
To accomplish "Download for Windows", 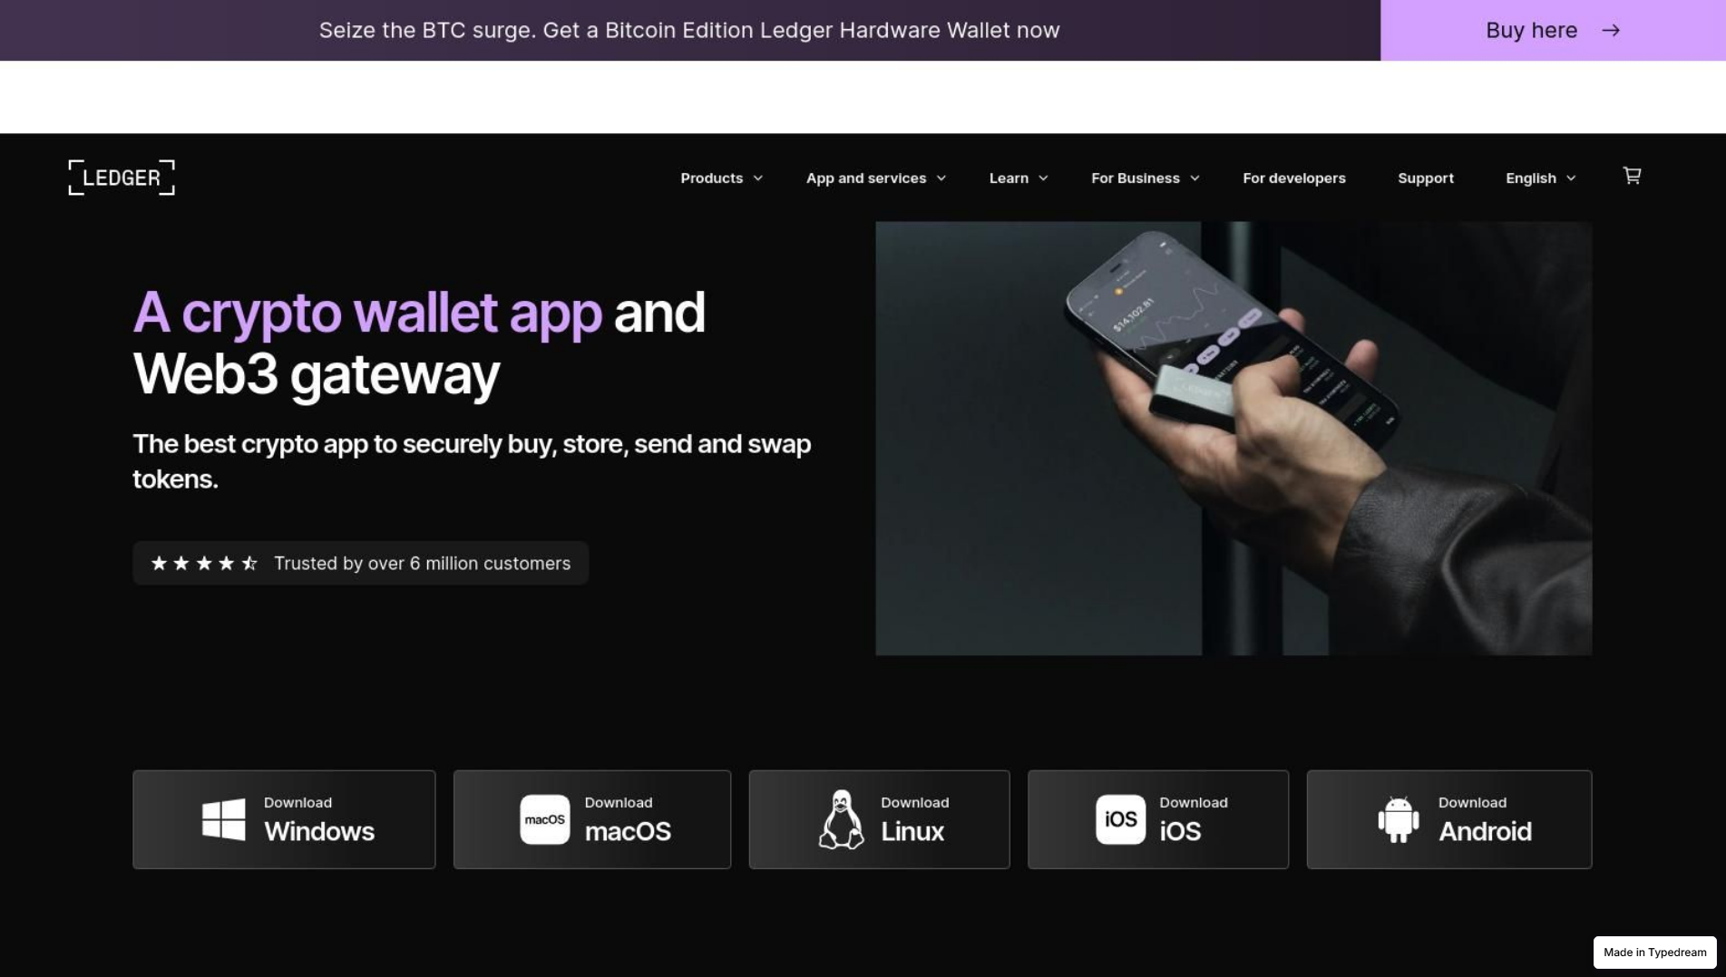I will pyautogui.click(x=284, y=819).
